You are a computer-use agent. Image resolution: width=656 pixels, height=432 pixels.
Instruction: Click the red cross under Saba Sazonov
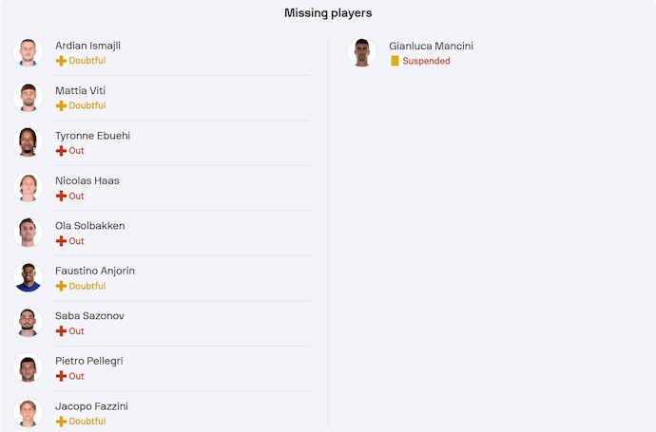(x=61, y=331)
